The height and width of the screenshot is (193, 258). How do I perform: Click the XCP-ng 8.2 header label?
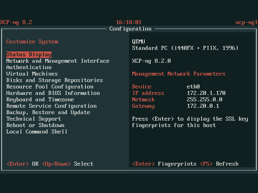(x=16, y=22)
